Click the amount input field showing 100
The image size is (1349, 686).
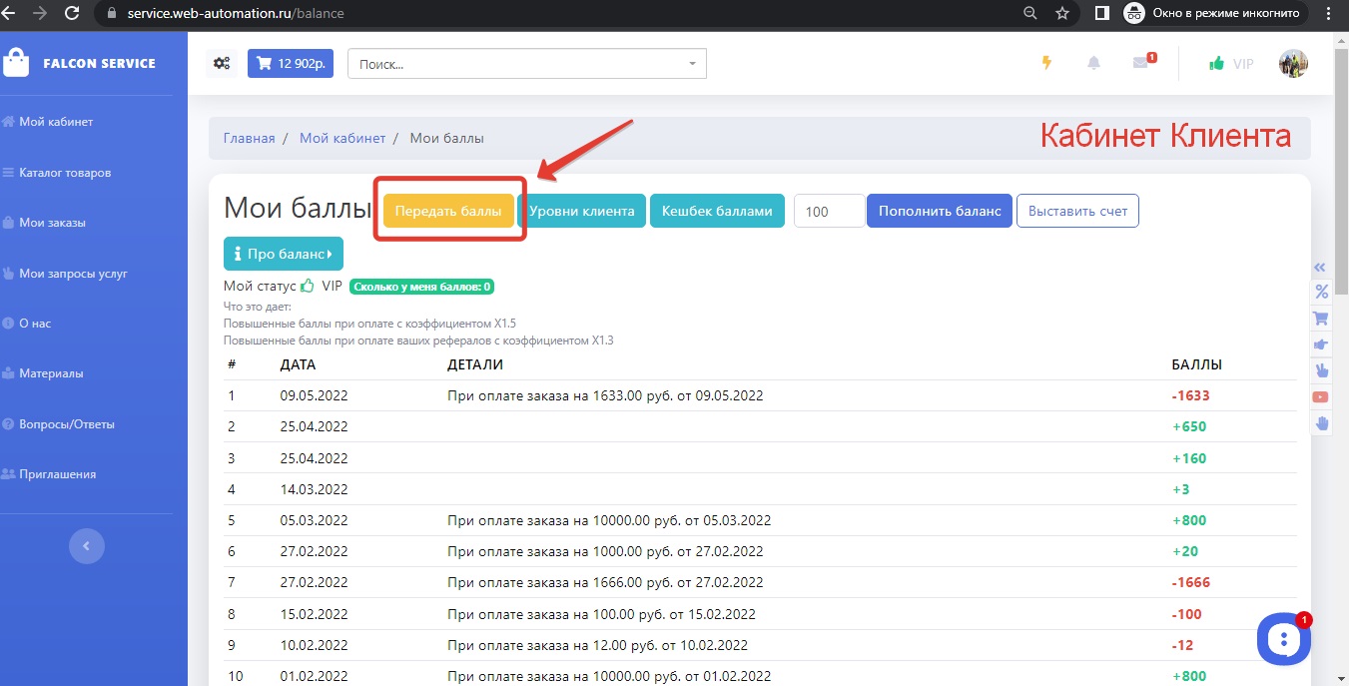tap(829, 212)
